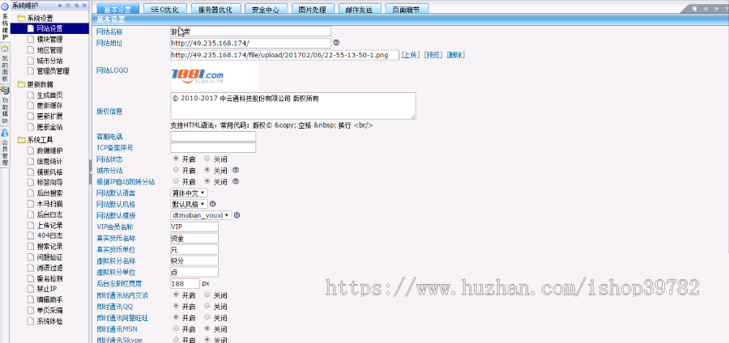The width and height of the screenshot is (729, 343).
Task: Click the 客服电话 input field
Action: point(213,137)
